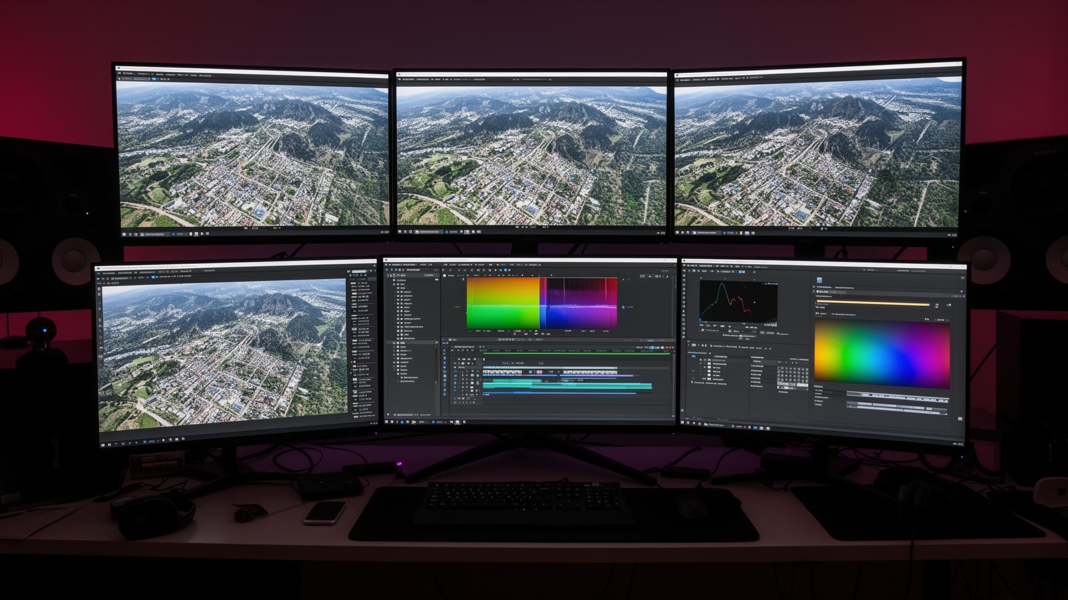Click the blue highlighted icon above spectrum scope
1068x600 pixels.
pos(506,270)
